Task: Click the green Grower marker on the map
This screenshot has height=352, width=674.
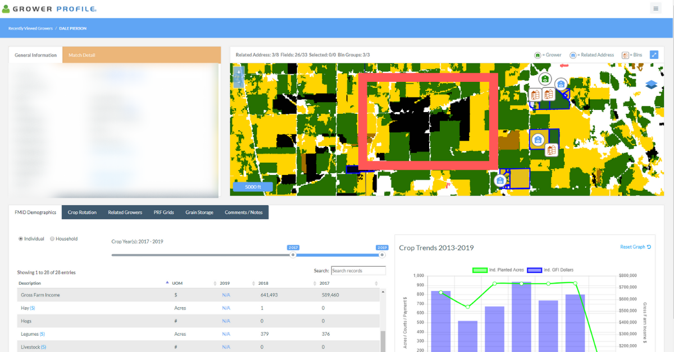Action: click(545, 79)
